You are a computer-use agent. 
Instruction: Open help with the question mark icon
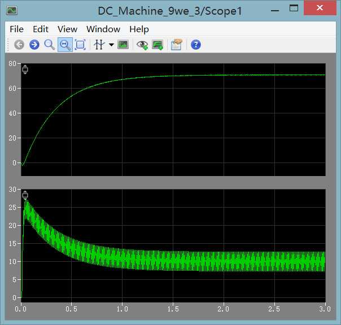pyautogui.click(x=196, y=45)
